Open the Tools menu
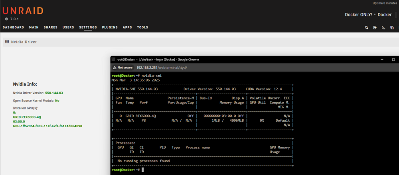The height and width of the screenshot is (175, 399). 142,27
